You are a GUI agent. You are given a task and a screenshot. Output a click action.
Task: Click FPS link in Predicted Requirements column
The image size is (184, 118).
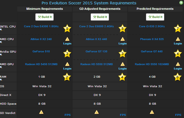pyautogui.click(x=178, y=115)
